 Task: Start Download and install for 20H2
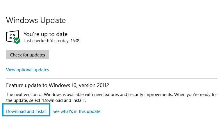point(26,111)
